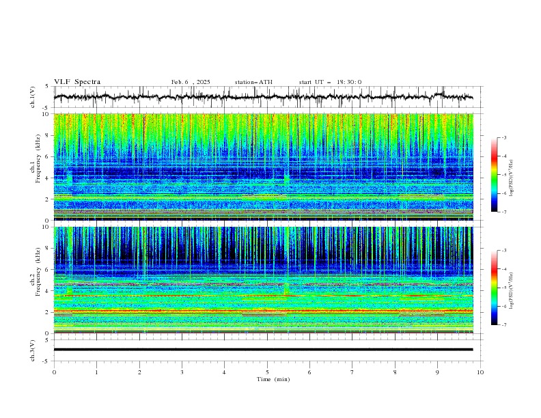Click time axis tick label "5"
Image resolution: width=541 pixels, height=418 pixels.
(267, 372)
